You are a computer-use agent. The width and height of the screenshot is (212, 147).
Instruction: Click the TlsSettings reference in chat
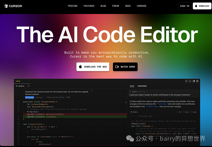click(x=152, y=106)
